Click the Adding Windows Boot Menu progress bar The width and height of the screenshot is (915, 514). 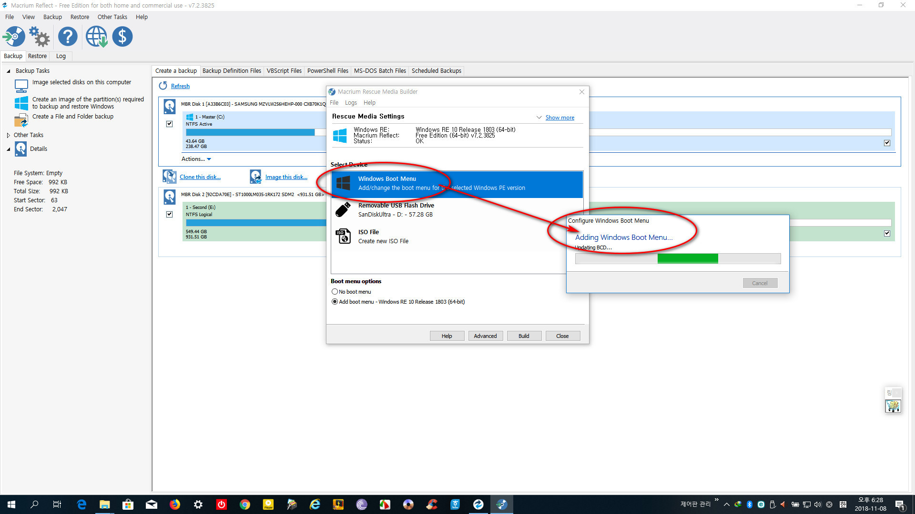pos(678,258)
